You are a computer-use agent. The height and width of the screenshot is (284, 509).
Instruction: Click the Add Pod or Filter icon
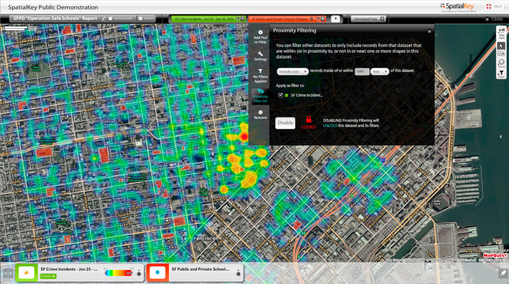[260, 33]
